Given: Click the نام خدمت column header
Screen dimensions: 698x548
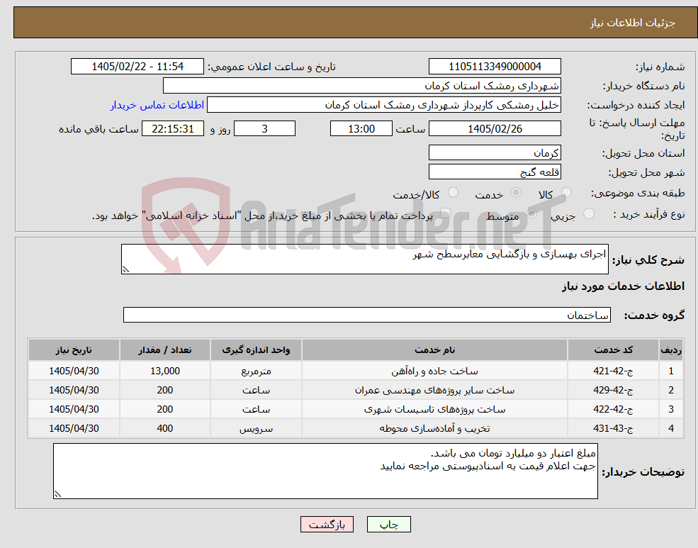Looking at the screenshot, I should 434,350.
